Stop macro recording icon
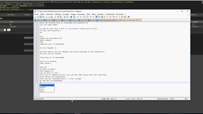The image size is (203, 114). (x=116, y=17)
